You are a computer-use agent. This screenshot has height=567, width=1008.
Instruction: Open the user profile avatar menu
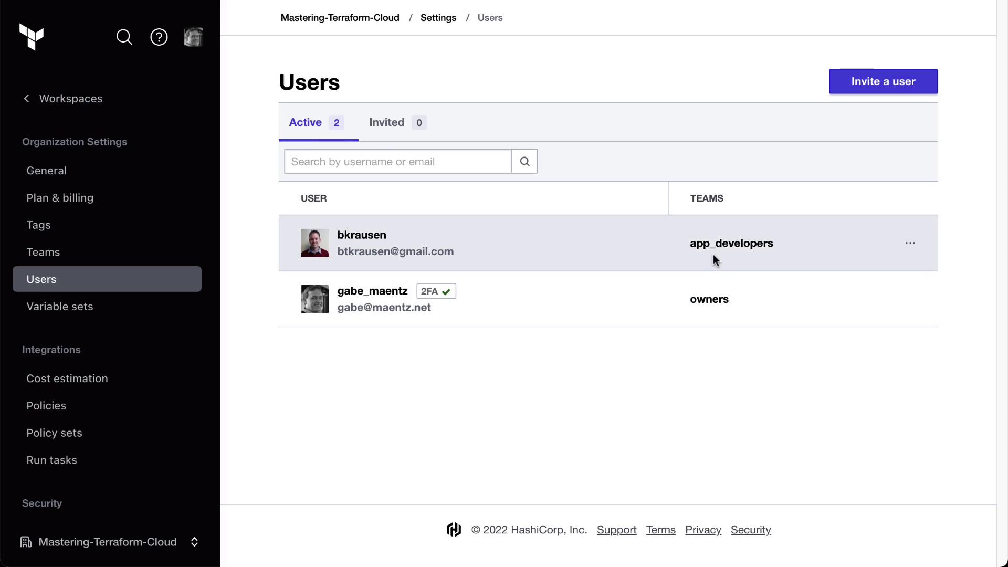pos(193,37)
